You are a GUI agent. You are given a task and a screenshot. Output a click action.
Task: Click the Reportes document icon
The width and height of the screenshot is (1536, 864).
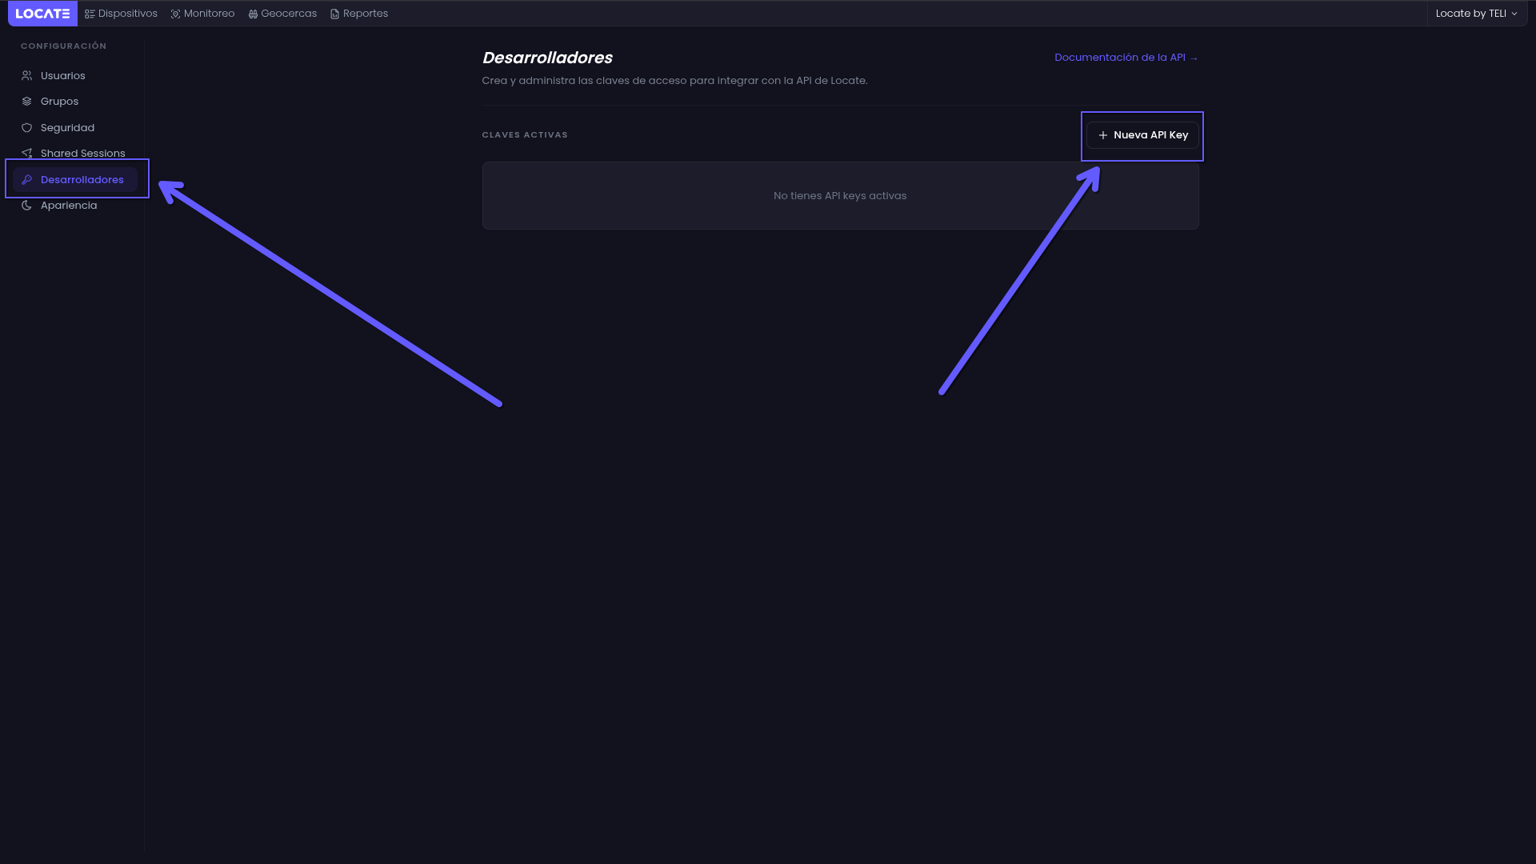click(x=334, y=14)
